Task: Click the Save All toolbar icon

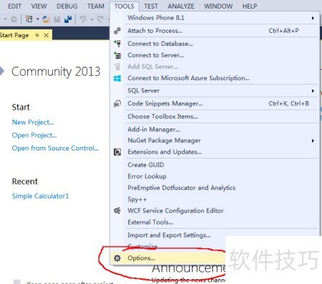Action: click(x=68, y=19)
